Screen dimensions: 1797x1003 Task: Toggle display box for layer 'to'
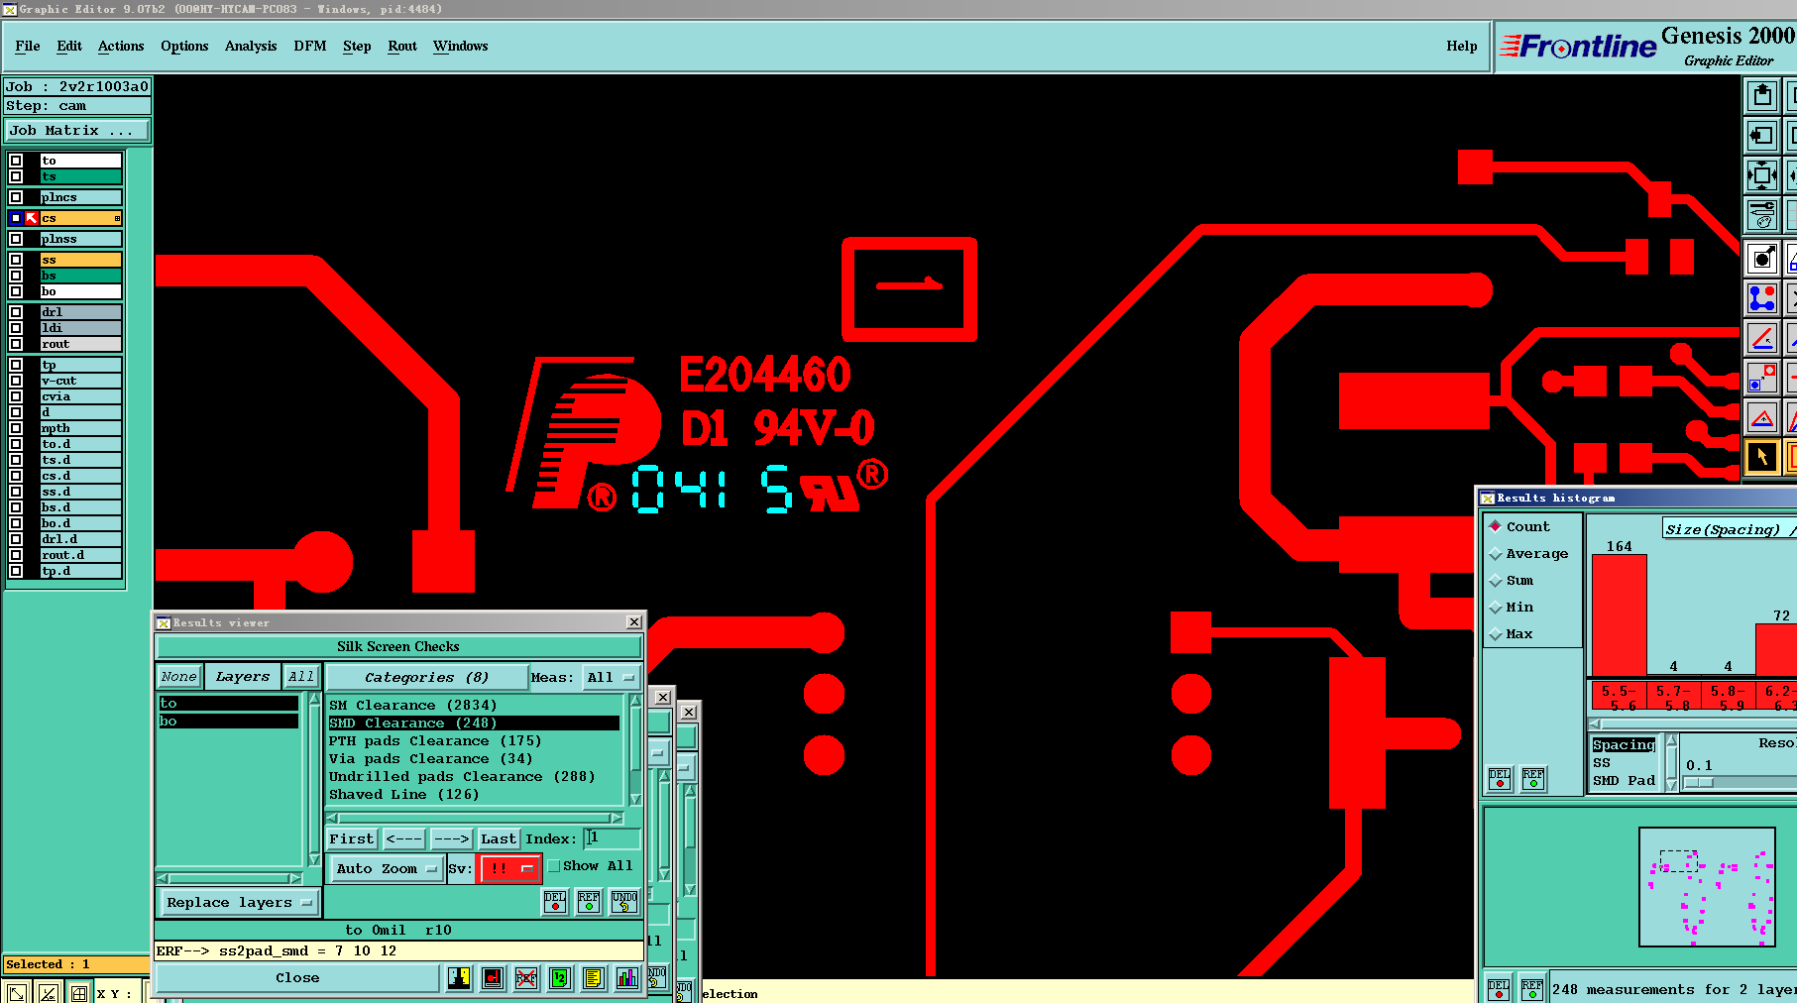click(x=16, y=161)
